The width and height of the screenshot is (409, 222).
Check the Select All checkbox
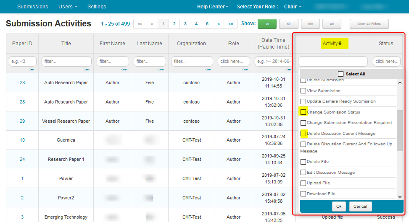tap(341, 74)
